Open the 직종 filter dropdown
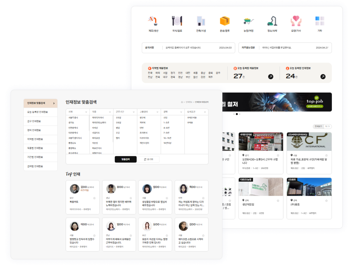The height and width of the screenshot is (265, 353). coord(102,112)
